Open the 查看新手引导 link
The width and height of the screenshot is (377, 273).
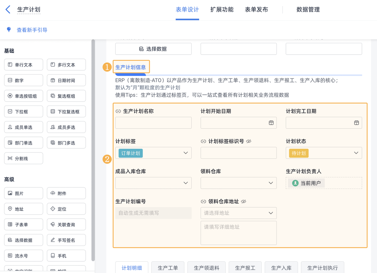pyautogui.click(x=32, y=30)
